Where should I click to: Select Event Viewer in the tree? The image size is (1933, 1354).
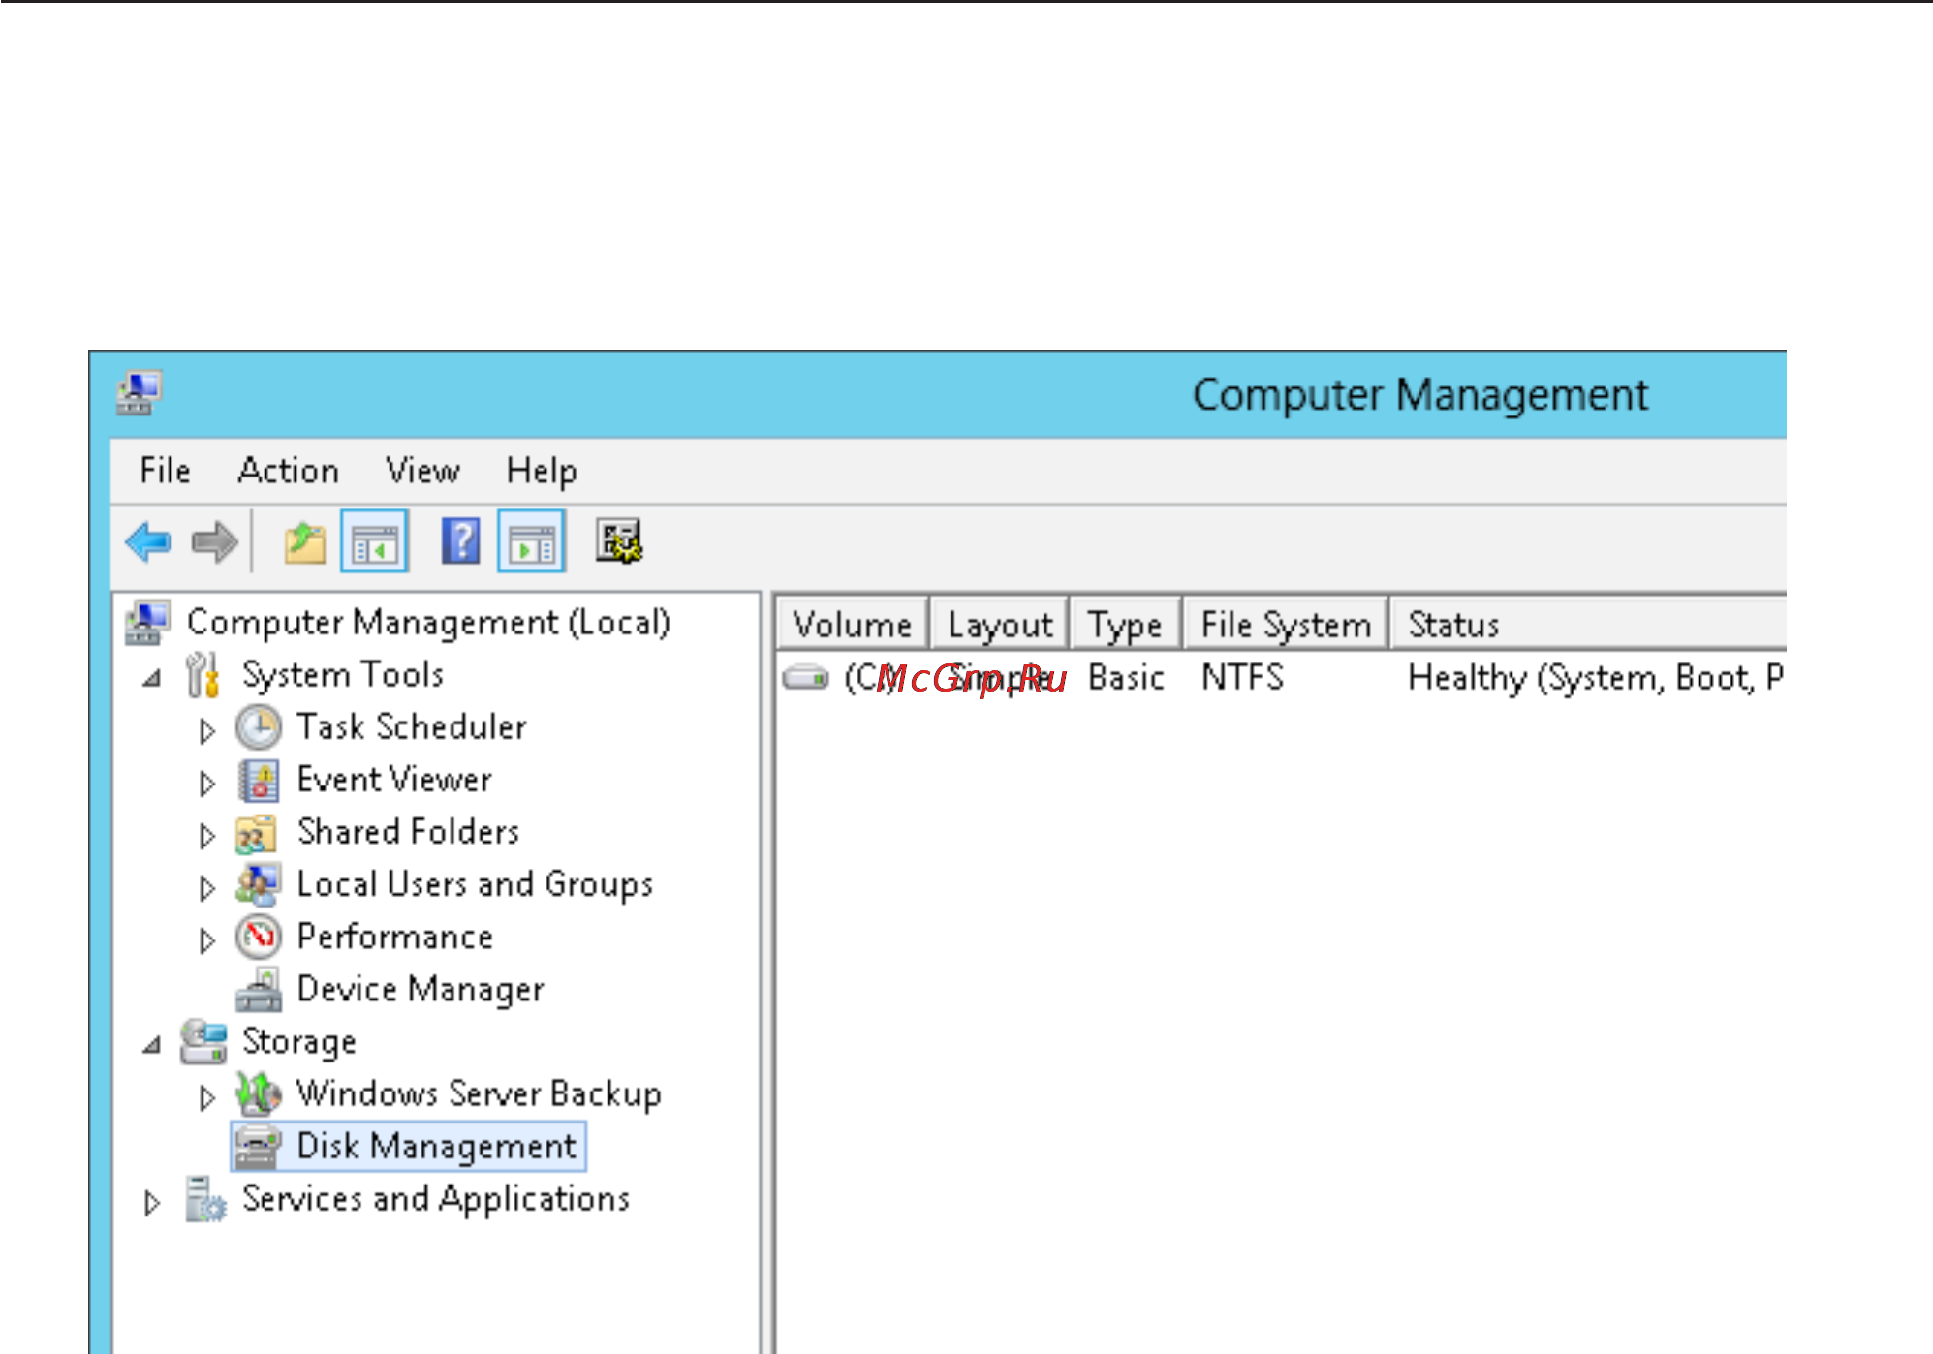point(394,779)
